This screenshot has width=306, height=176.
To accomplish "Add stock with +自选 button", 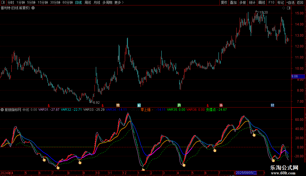I will pyautogui.click(x=290, y=2).
